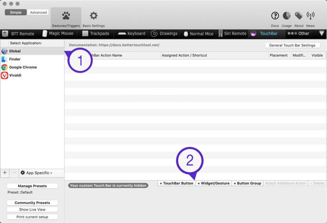
Task: Open Community Presets
Action: pos(32,202)
